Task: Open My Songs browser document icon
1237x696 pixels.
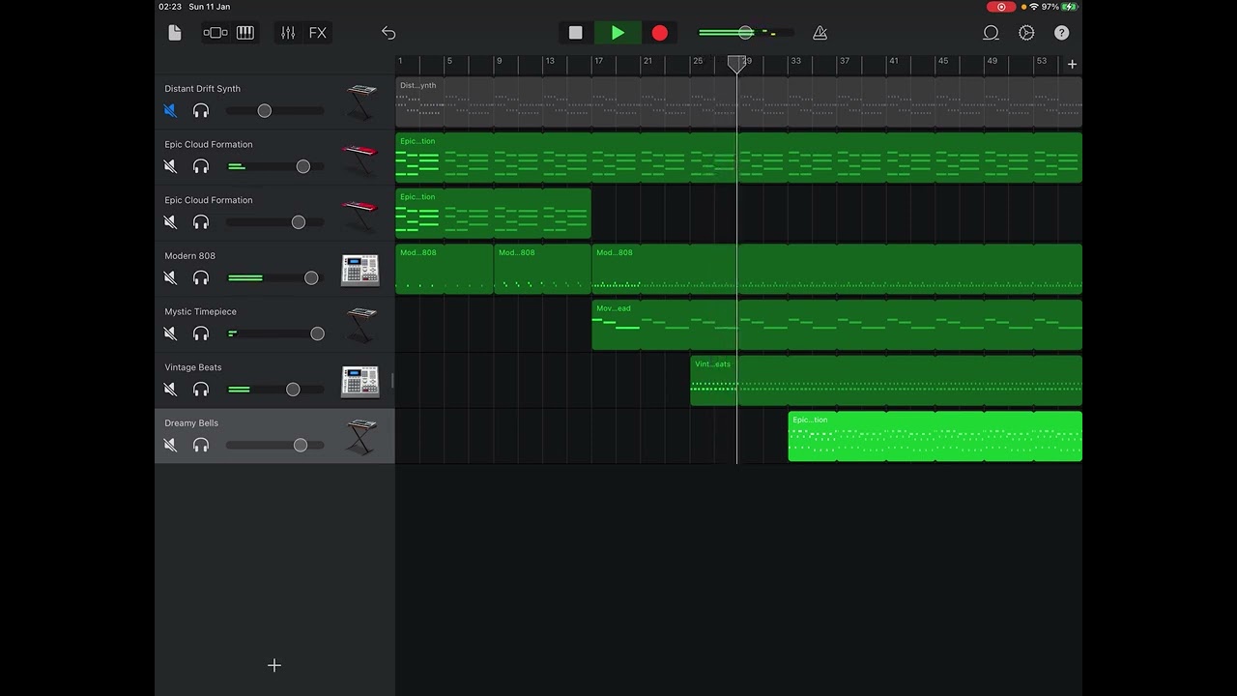Action: coord(175,33)
